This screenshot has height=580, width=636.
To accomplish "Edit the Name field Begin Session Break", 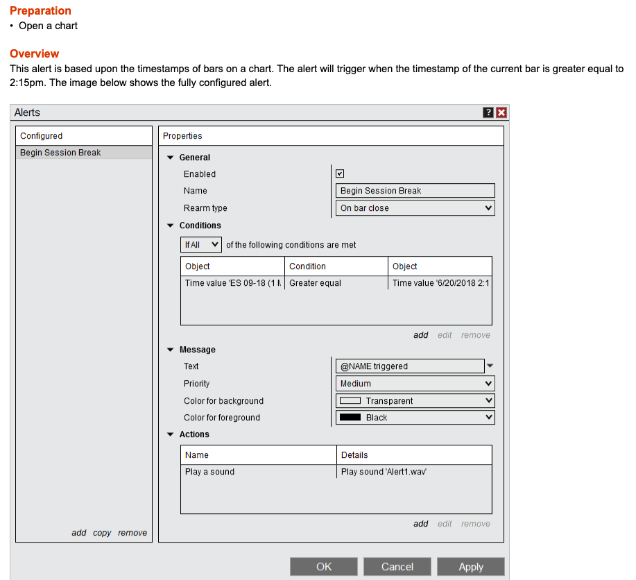I will (415, 190).
